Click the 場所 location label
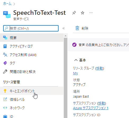Viewport: 129px width, 118px height. pyautogui.click(x=77, y=92)
